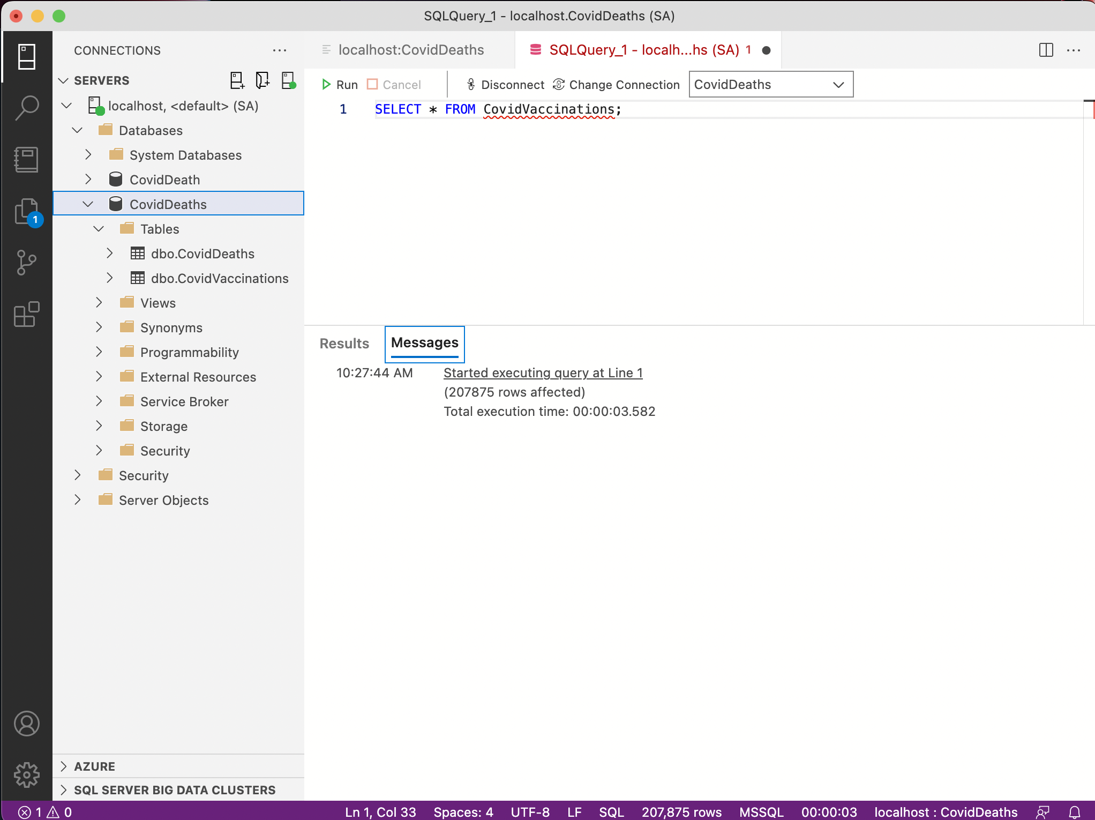
Task: Open the Source Control view icon
Action: (x=27, y=263)
